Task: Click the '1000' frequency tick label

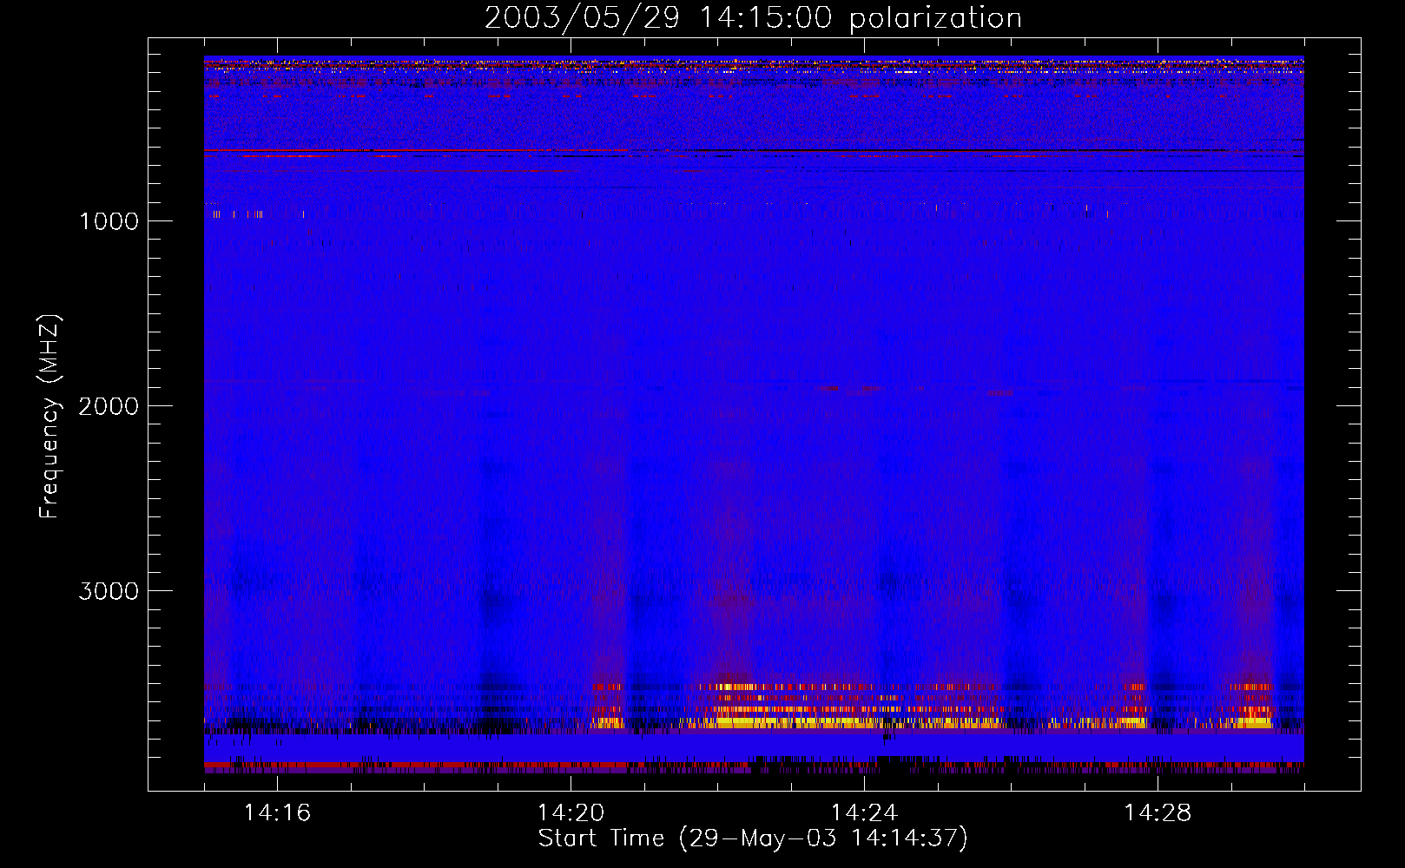Action: pos(109,221)
